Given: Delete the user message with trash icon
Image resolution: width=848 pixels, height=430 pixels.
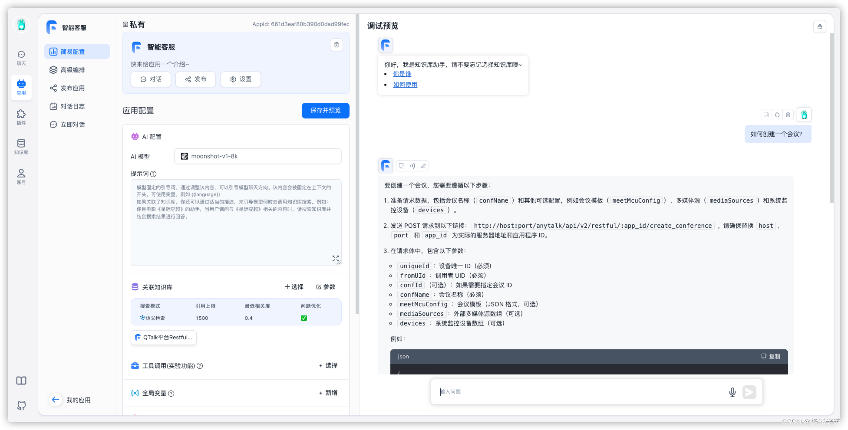Looking at the screenshot, I should tap(788, 114).
